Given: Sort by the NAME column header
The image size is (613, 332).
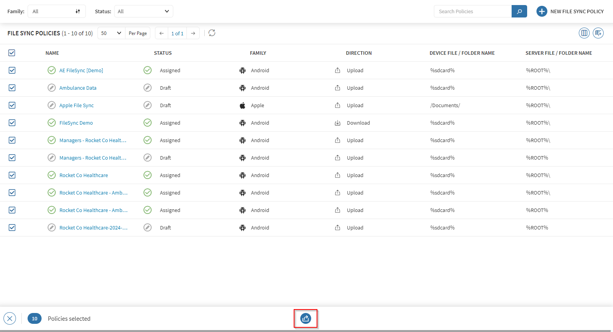Looking at the screenshot, I should [52, 53].
